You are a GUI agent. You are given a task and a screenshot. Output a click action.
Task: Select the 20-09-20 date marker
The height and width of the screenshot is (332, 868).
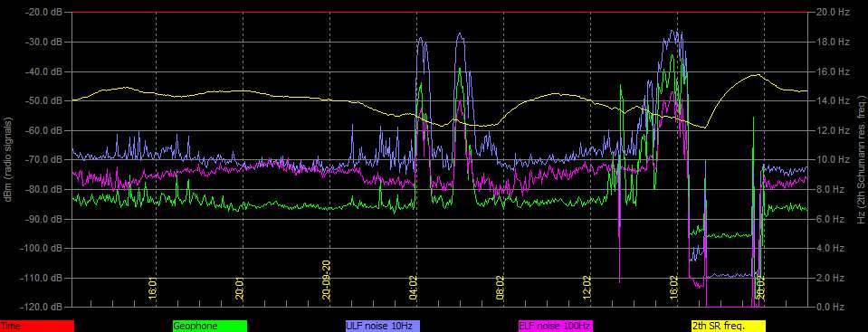[x=327, y=280]
